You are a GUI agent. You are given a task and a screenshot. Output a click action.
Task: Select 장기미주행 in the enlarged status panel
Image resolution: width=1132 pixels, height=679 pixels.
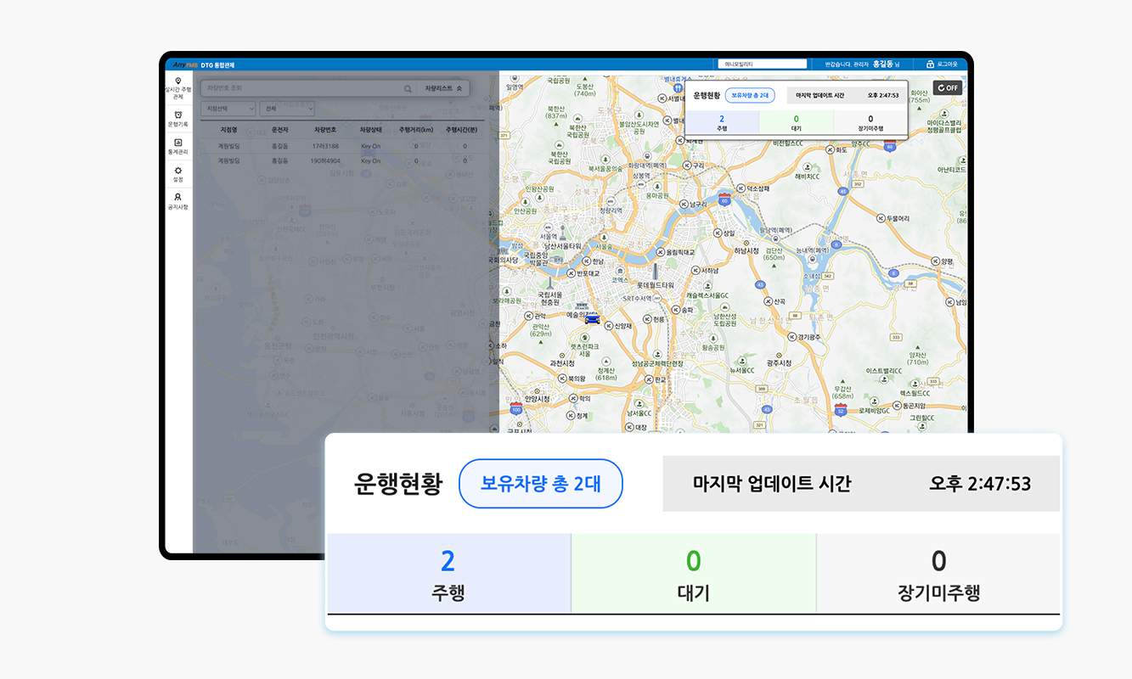coord(938,574)
